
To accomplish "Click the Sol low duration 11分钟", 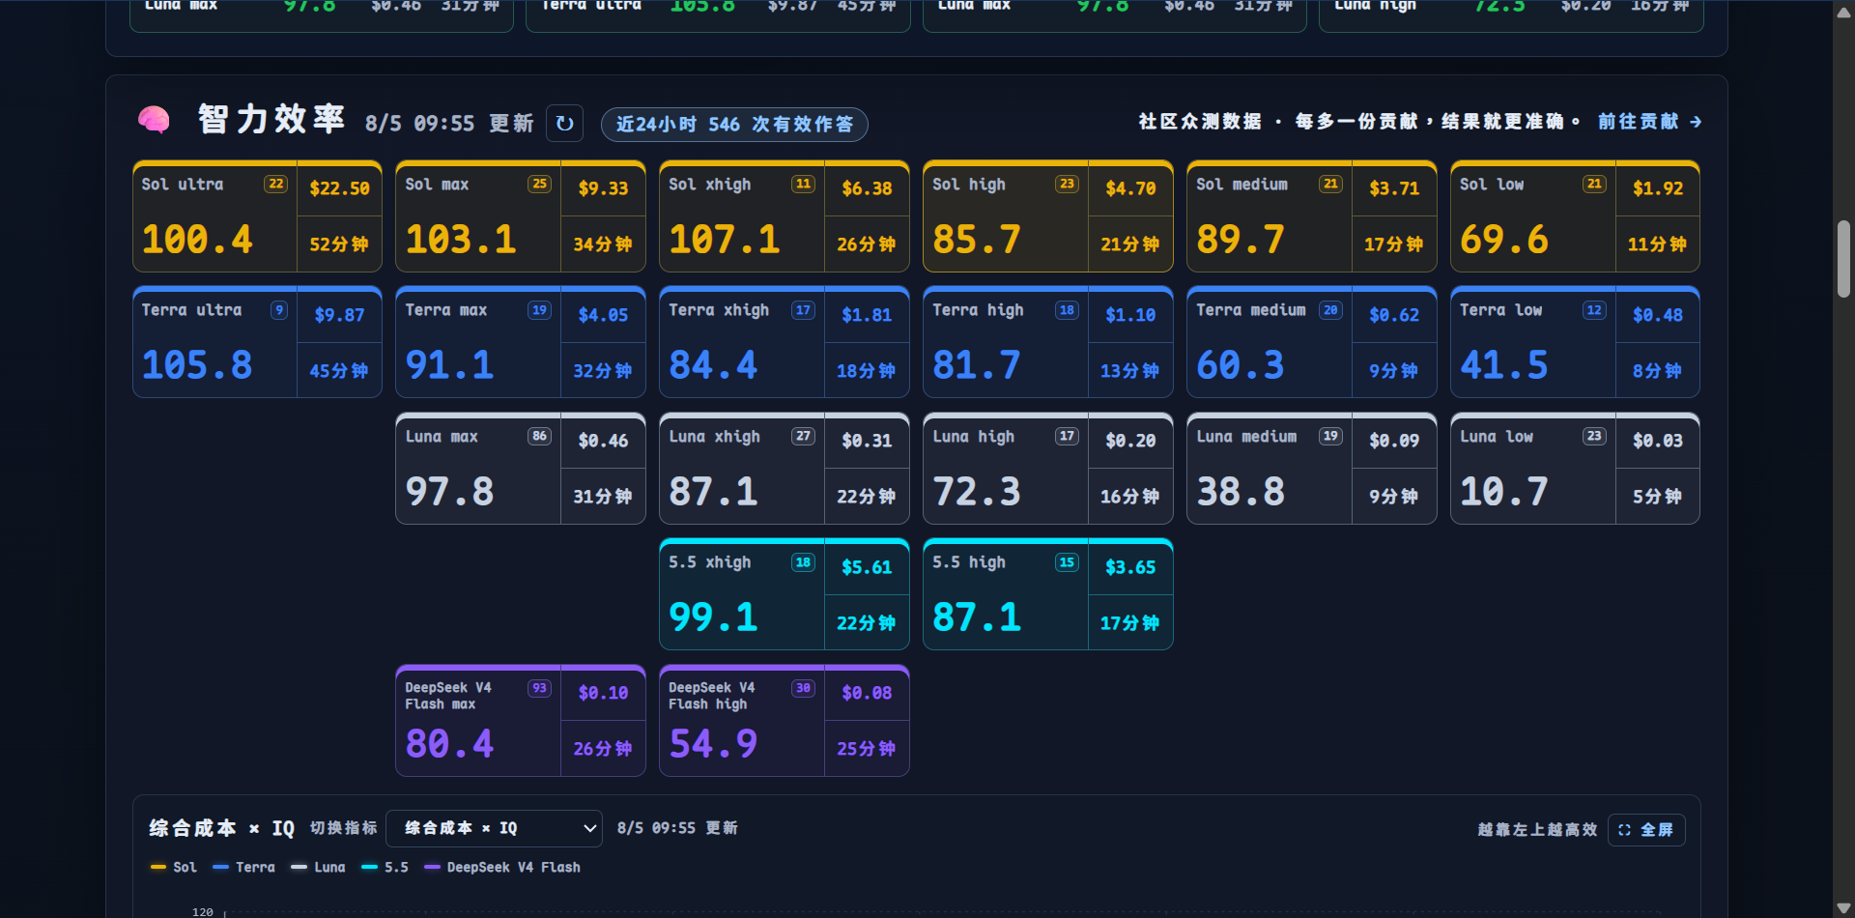I will click(1657, 244).
